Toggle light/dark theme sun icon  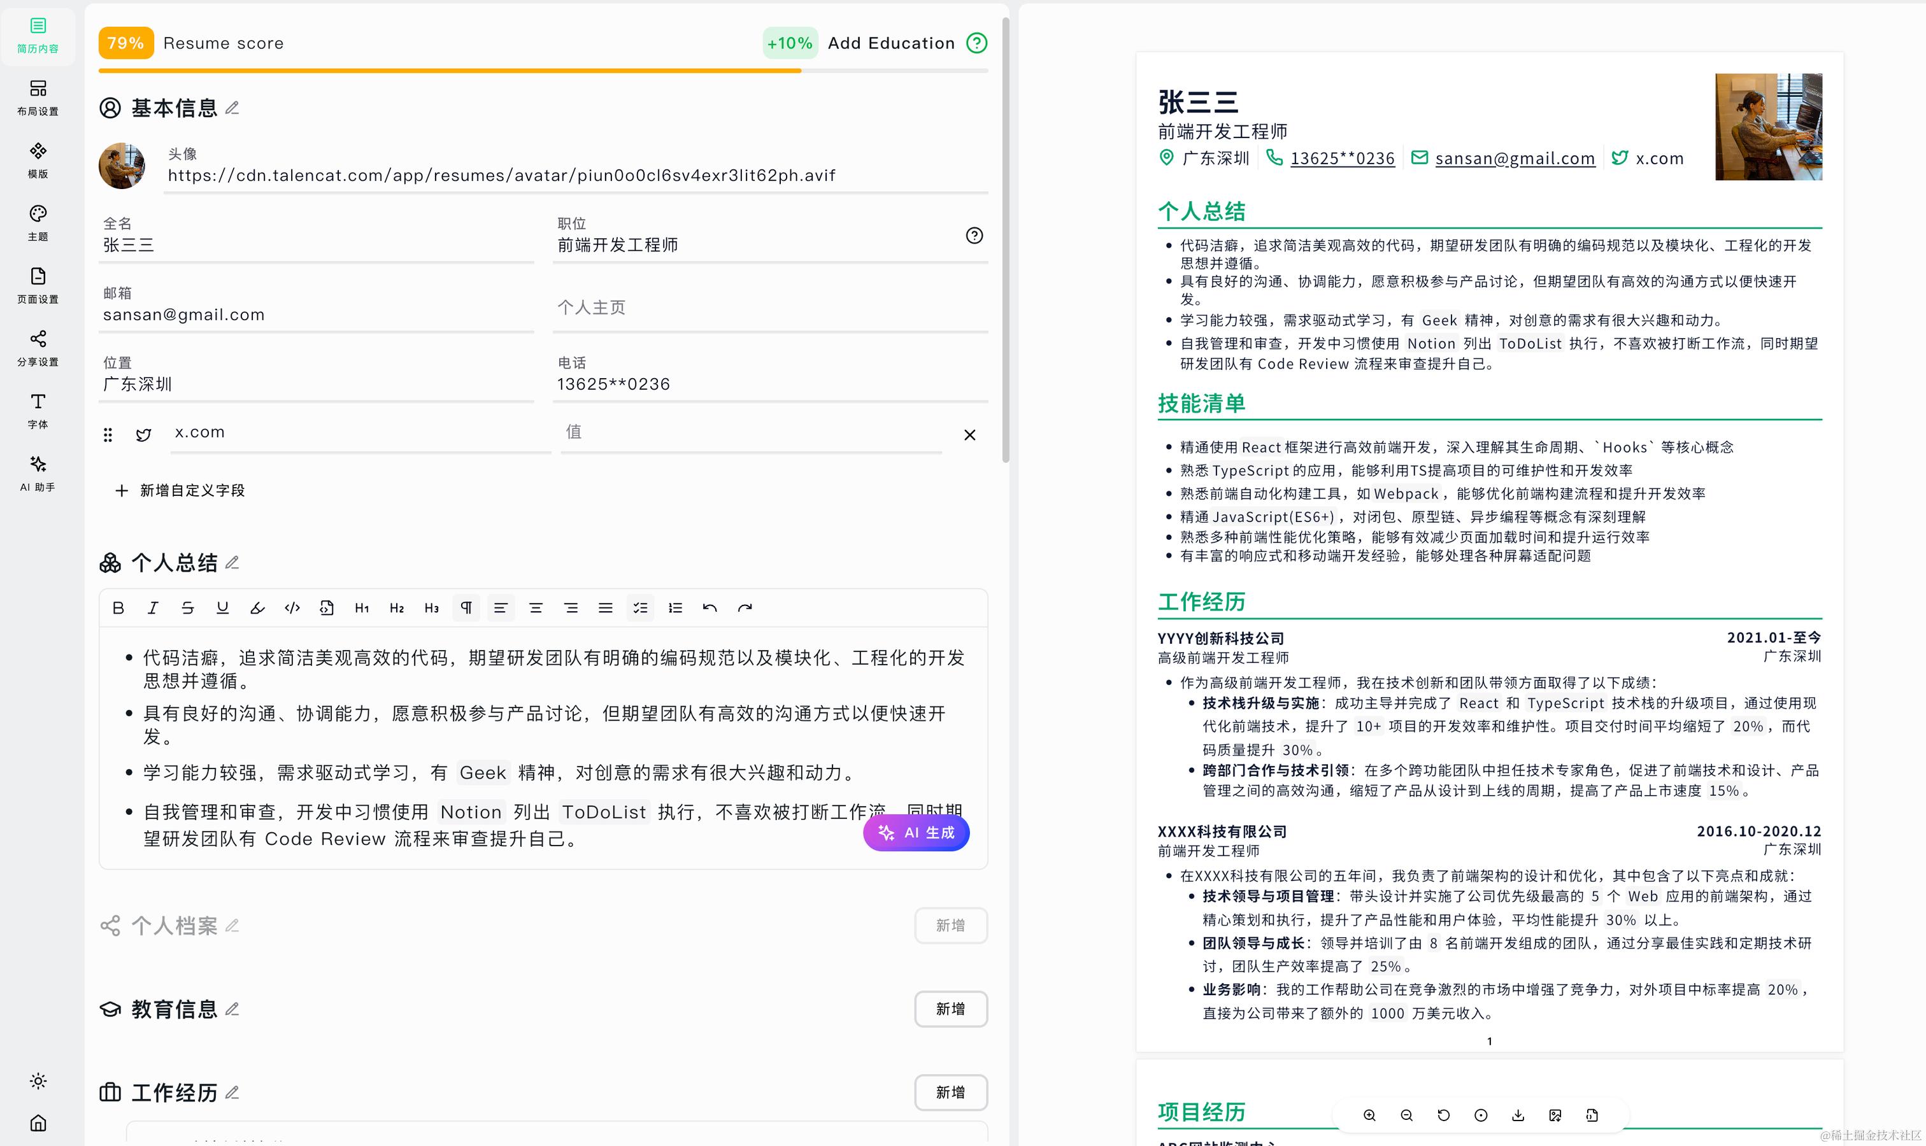point(38,1081)
